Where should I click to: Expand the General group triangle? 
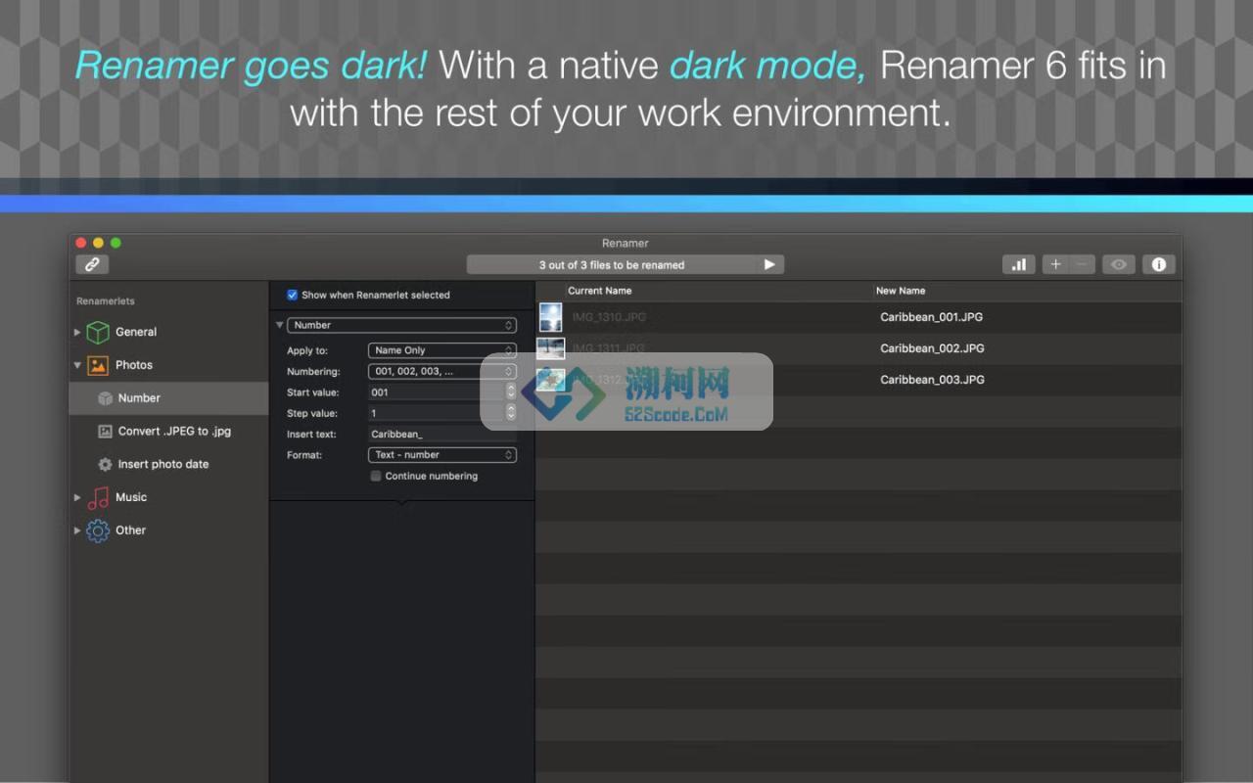(x=77, y=333)
